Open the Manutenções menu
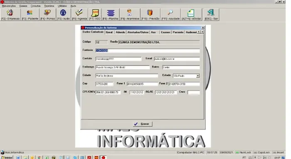This screenshot has width=291, height=159. point(9,6)
